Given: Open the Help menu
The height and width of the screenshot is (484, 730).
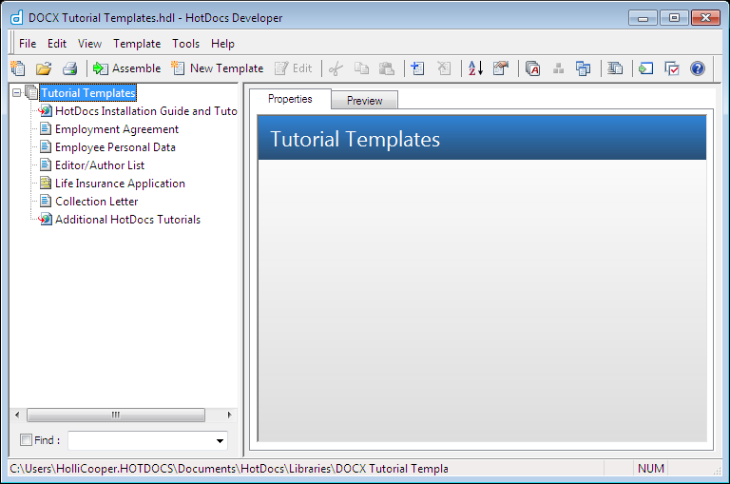Looking at the screenshot, I should coord(222,44).
